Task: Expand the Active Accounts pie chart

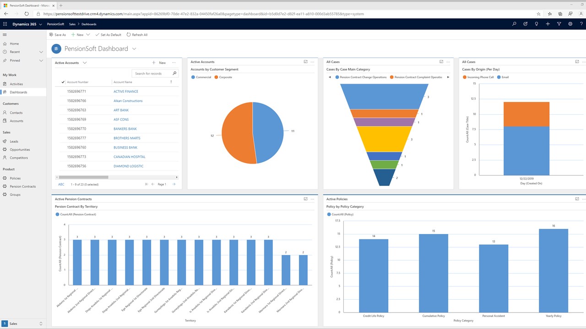Action: click(305, 62)
